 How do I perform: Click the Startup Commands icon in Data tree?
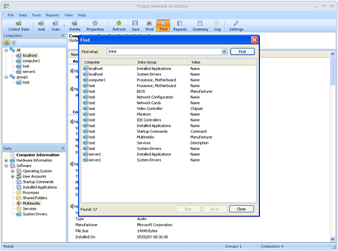(x=19, y=181)
